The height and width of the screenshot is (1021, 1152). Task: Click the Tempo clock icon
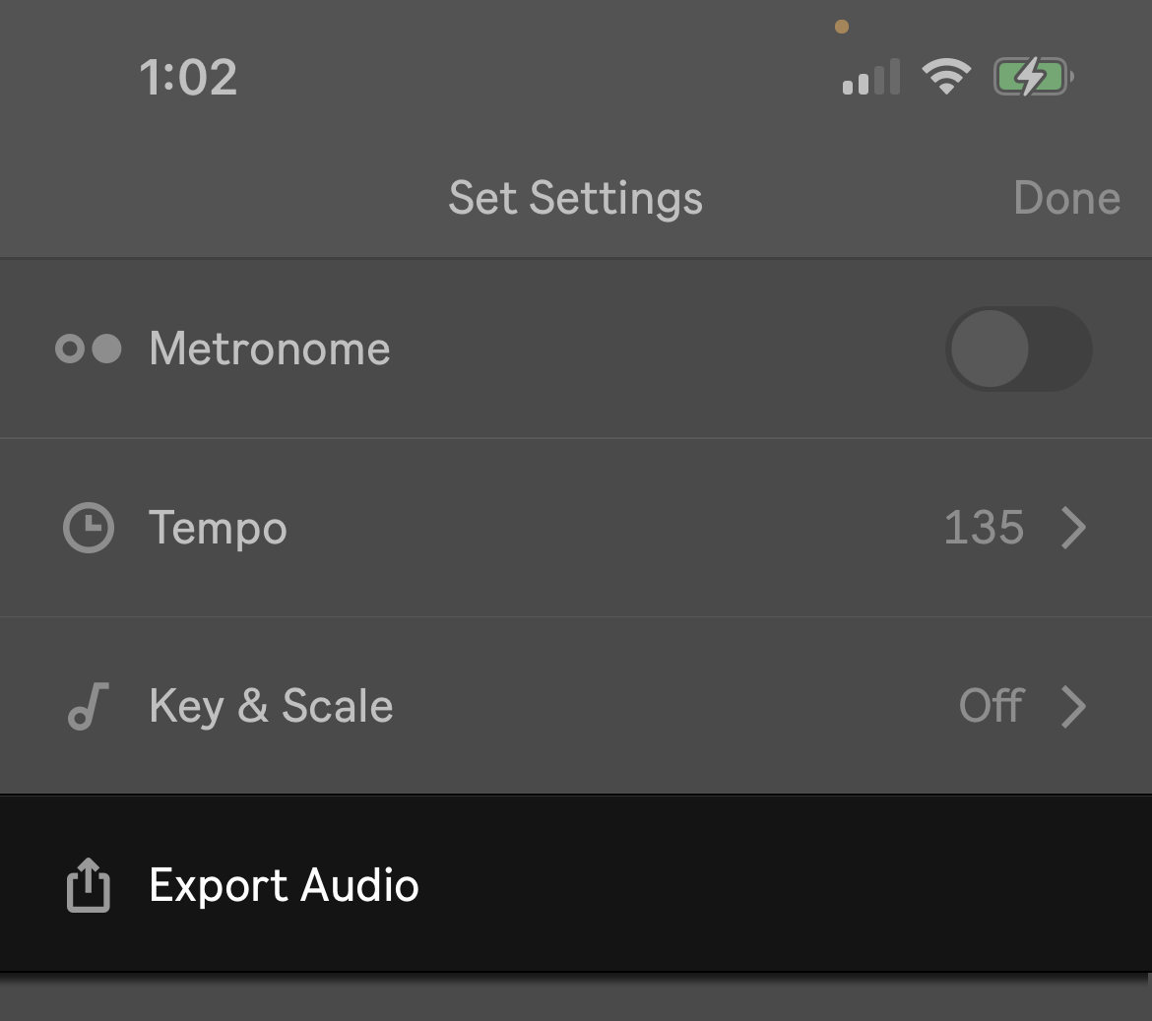89,528
